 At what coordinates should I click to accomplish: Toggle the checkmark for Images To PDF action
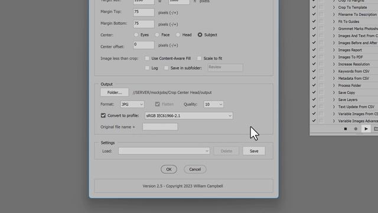click(x=314, y=57)
